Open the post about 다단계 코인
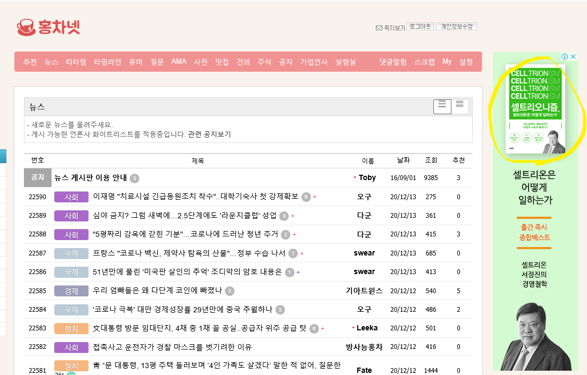The width and height of the screenshot is (587, 375). (x=157, y=291)
